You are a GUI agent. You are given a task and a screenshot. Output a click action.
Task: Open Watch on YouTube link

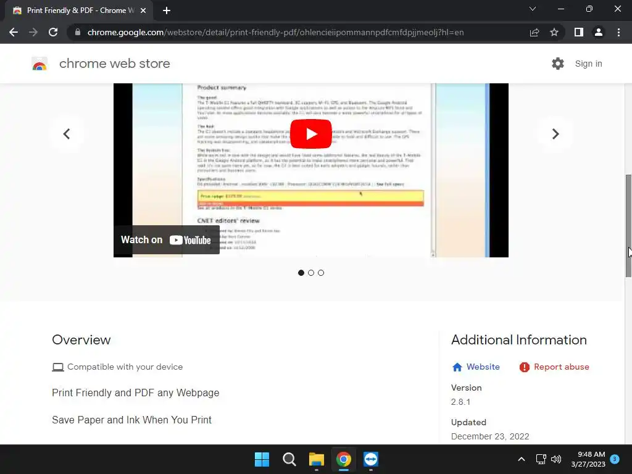(x=167, y=240)
